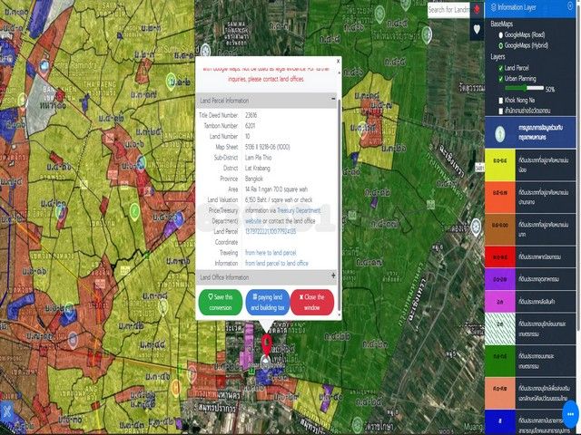
Task: Expand the Land Office Information section
Action: point(333,276)
